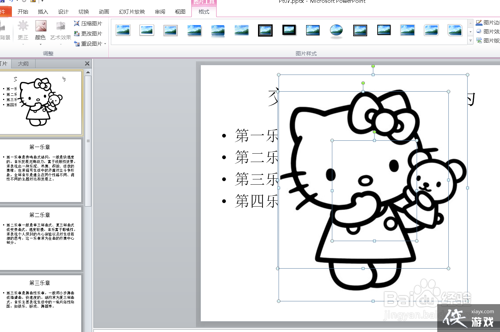Screen dimensions: 500x332
Task: Open the Quick Access Toolbar customize arrow
Action: click(42, 1)
